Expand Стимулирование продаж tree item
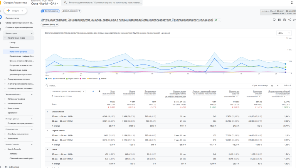296x168 pixels. coord(5,79)
